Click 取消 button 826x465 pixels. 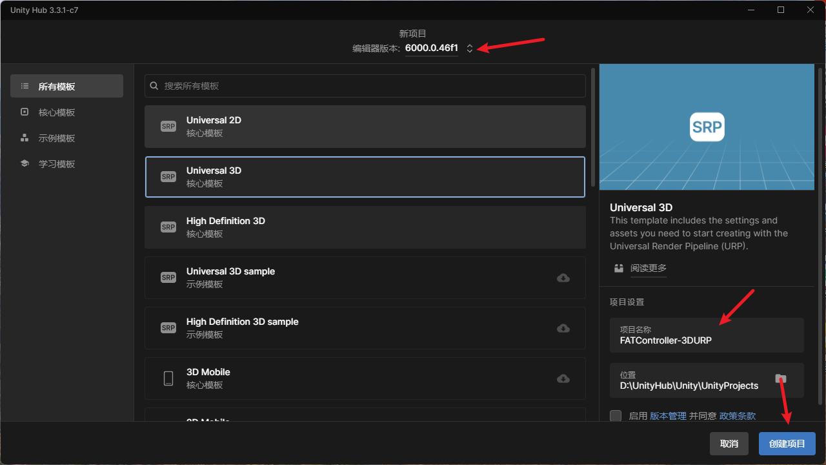pos(729,444)
